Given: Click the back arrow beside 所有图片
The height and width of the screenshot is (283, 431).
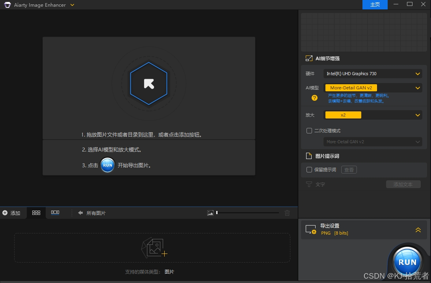Looking at the screenshot, I should point(80,213).
